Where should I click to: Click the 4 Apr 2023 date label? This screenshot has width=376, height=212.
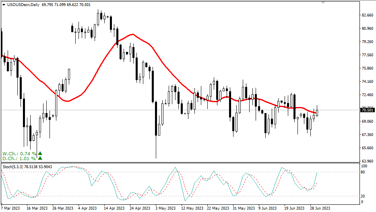coord(87,208)
